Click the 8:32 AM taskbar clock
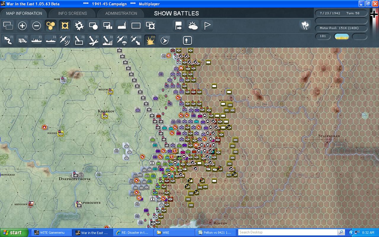The height and width of the screenshot is (237, 379). pyautogui.click(x=368, y=233)
